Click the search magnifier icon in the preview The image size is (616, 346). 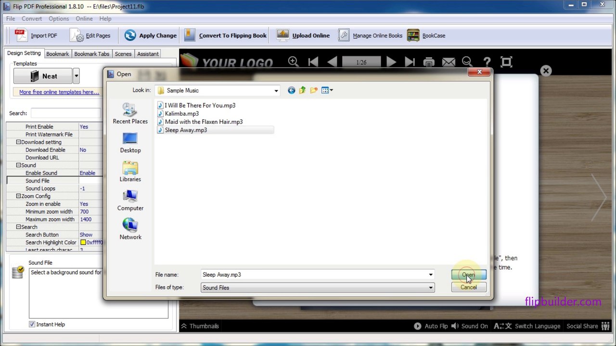coord(467,62)
